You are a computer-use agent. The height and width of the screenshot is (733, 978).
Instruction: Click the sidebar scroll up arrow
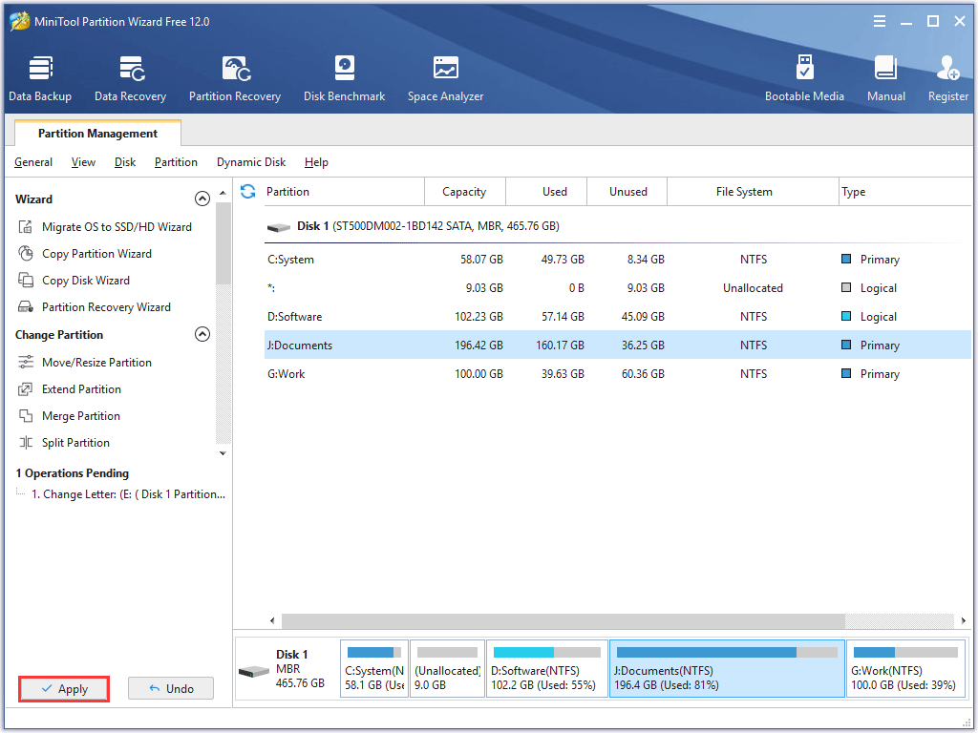[x=223, y=193]
